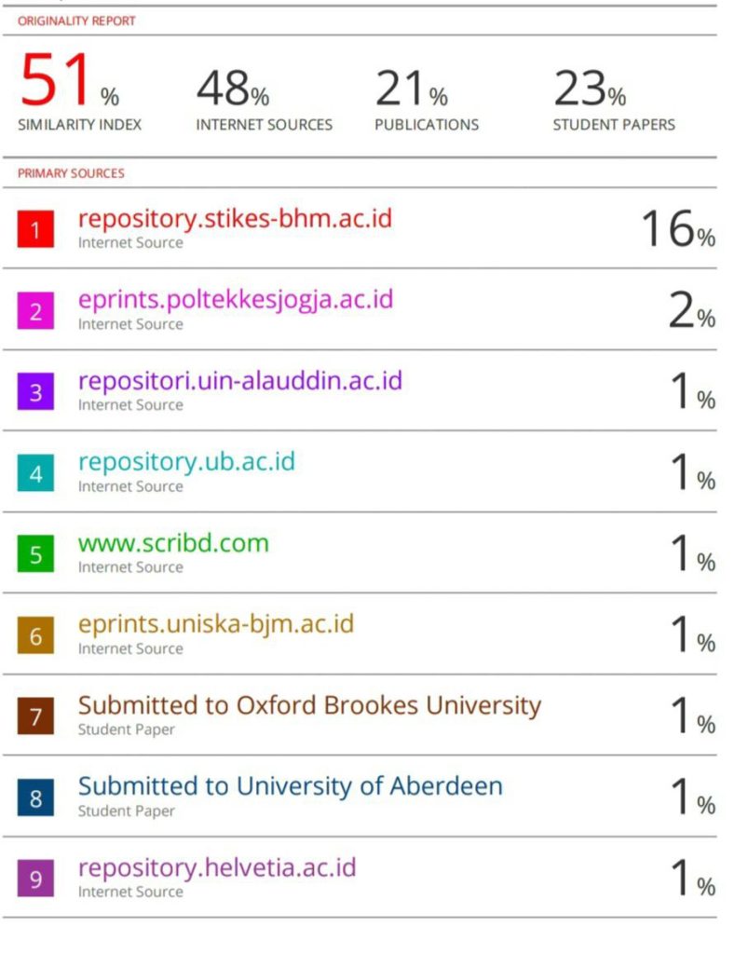The width and height of the screenshot is (748, 954).
Task: Open repository.ub.ac.id source link
Action: [186, 462]
